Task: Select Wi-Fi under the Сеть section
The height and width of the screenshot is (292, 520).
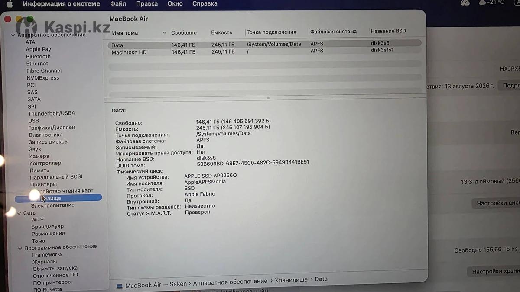Action: tap(38, 220)
